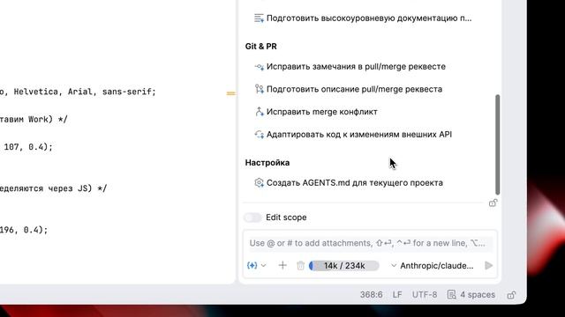Screen dimensions: 565x317
Task: Click the '4 spaces' indent setting
Action: pos(478,295)
